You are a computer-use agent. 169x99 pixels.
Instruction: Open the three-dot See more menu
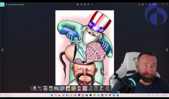click(x=92, y=4)
